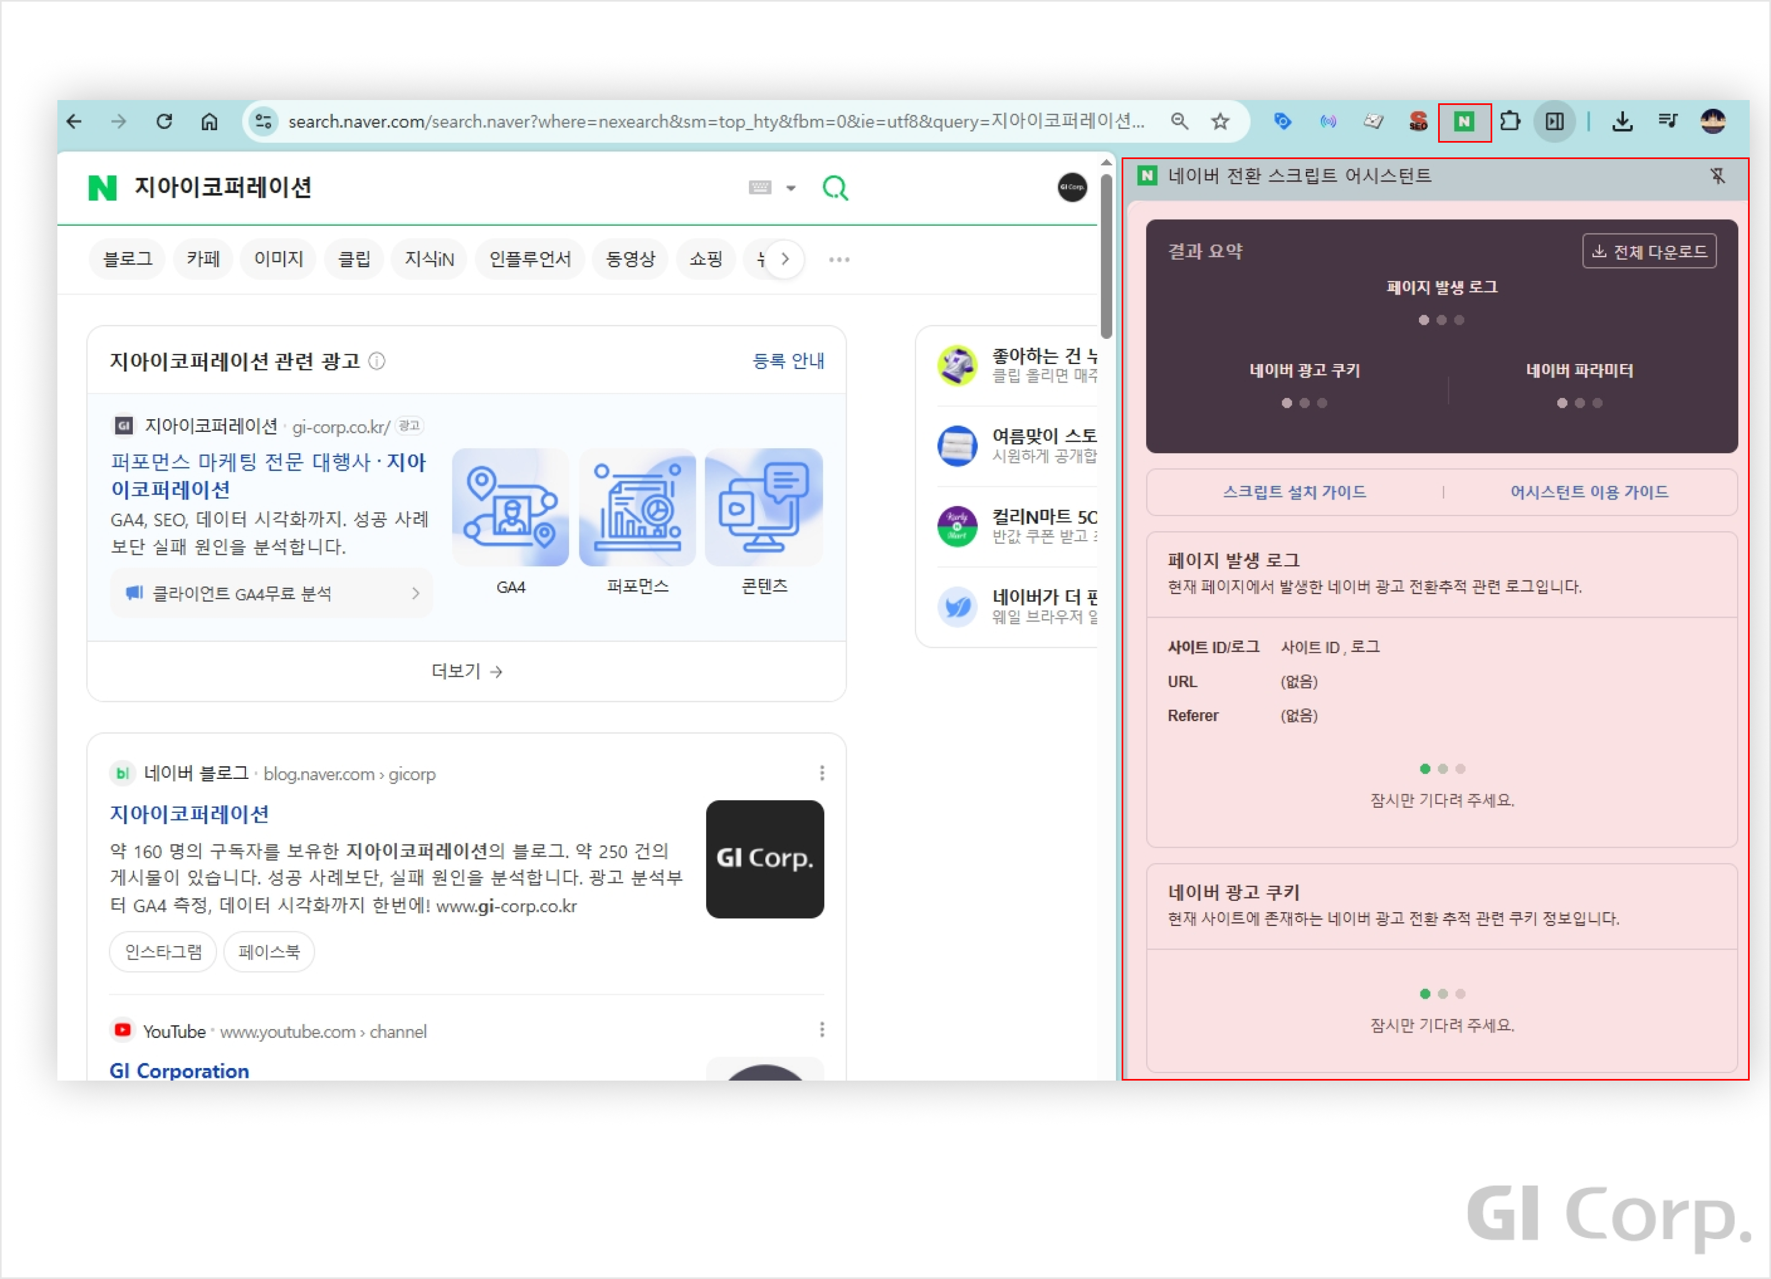The height and width of the screenshot is (1279, 1771).
Task: Open the broadcast signal extension icon
Action: [x=1328, y=122]
